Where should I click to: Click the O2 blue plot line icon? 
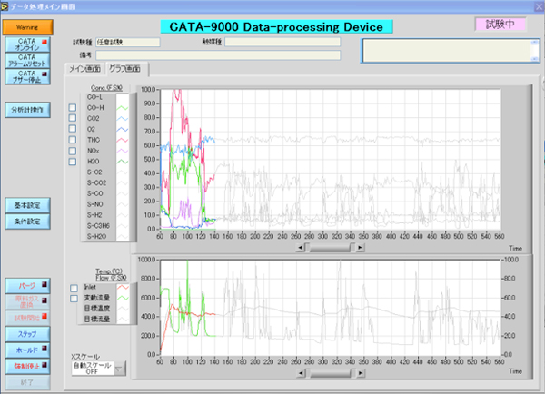[122, 129]
